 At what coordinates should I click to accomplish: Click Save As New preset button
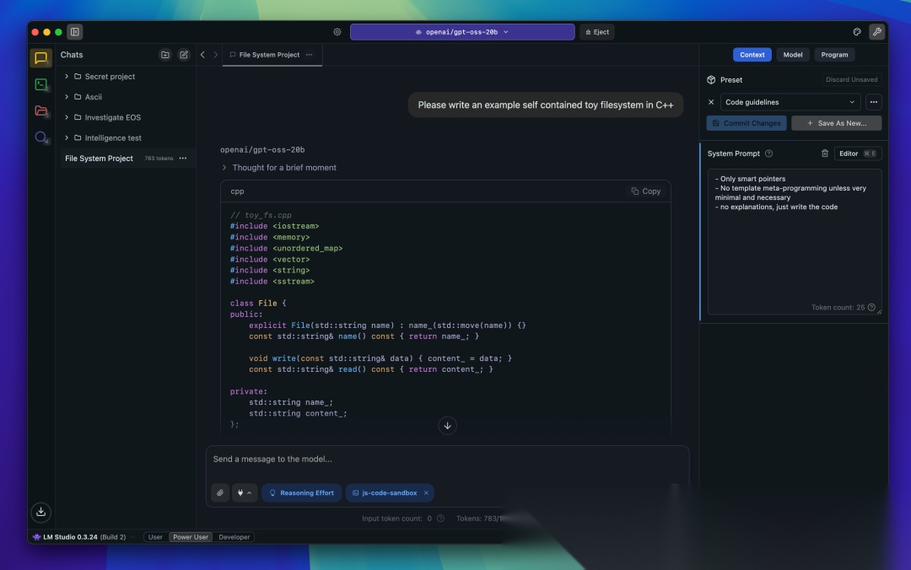[836, 123]
